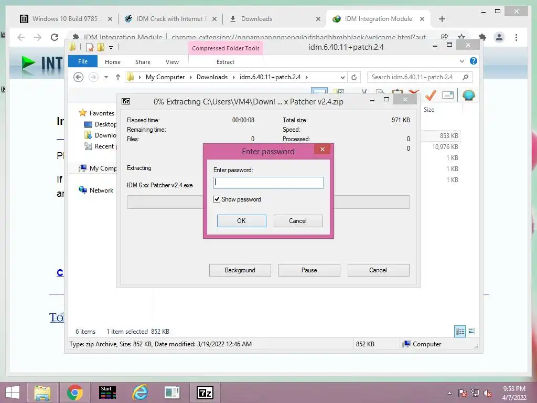Switch to 7-Zip on the taskbar
Image resolution: width=537 pixels, height=403 pixels.
[205, 393]
